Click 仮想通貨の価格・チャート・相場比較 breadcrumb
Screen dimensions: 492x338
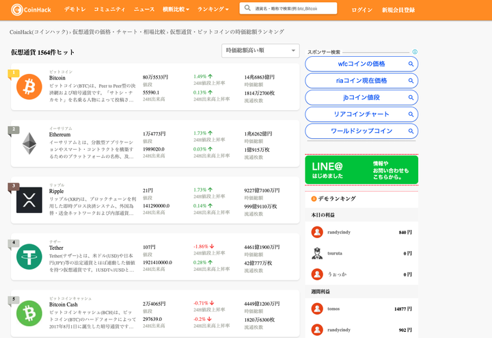[x=119, y=31]
